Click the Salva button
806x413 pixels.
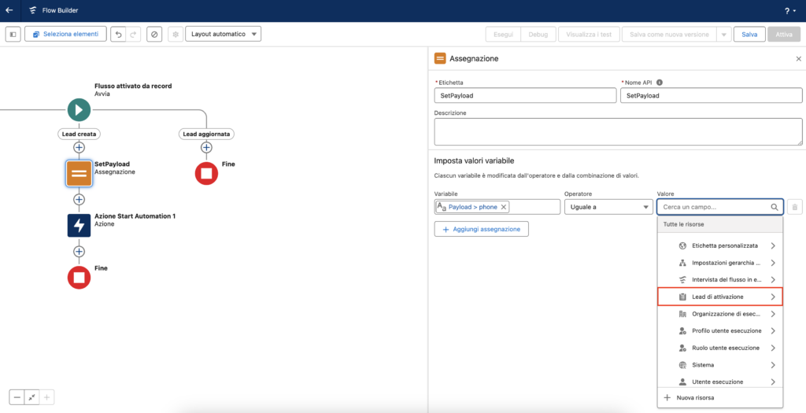pyautogui.click(x=749, y=35)
